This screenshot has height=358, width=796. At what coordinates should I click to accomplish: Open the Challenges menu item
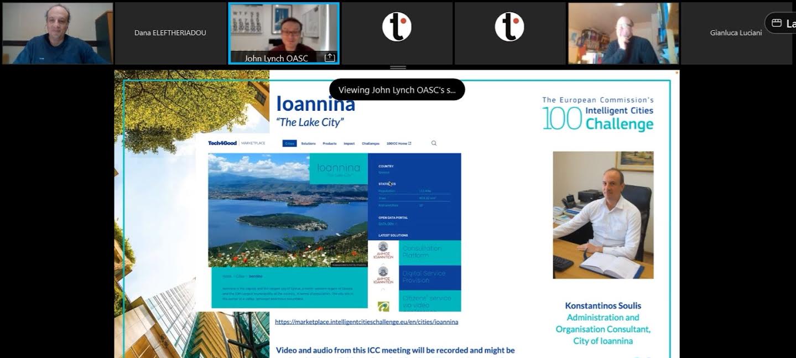pos(371,143)
